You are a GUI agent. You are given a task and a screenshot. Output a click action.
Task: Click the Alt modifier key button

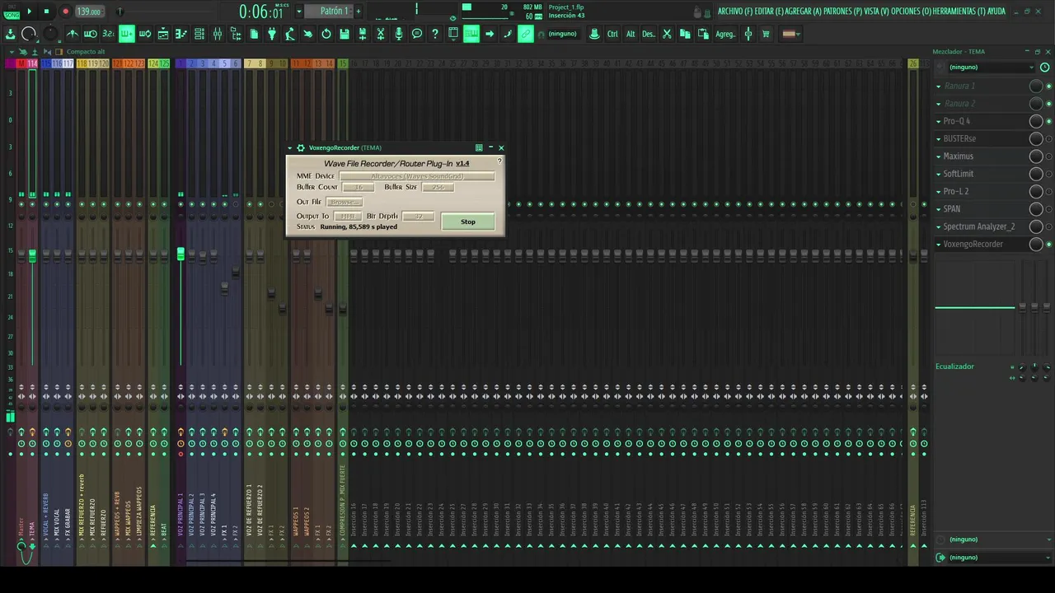[x=631, y=34]
